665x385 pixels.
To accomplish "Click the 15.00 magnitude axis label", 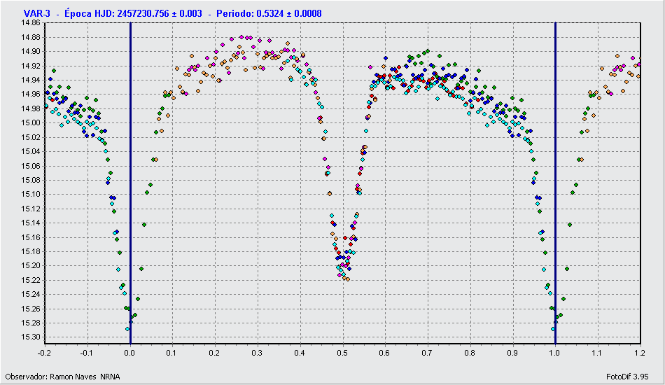I will tap(31, 123).
